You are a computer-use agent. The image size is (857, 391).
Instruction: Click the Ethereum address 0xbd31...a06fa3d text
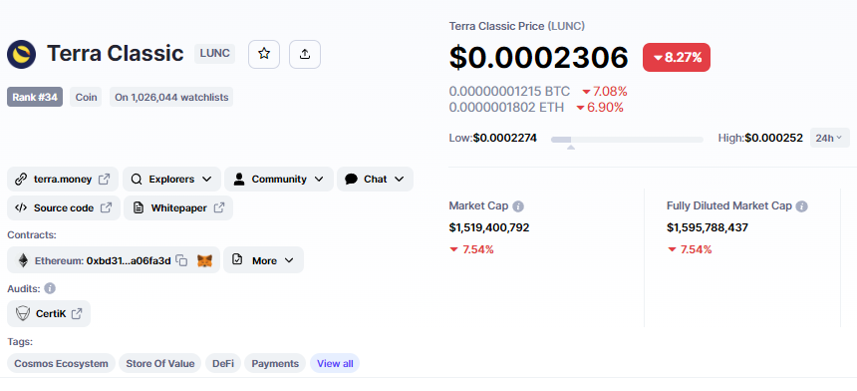click(129, 260)
